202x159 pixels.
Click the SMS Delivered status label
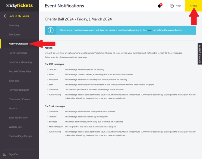pyautogui.click(x=53, y=89)
